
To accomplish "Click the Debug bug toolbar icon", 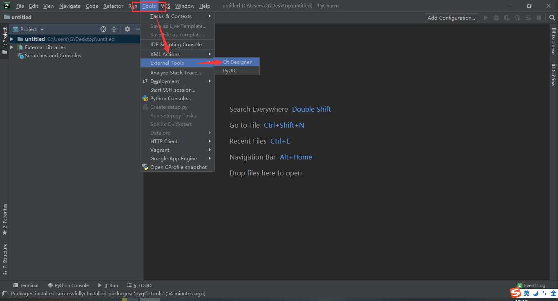I will pyautogui.click(x=496, y=18).
